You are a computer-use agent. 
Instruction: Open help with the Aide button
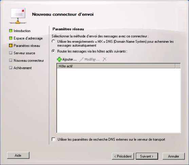click(x=18, y=155)
